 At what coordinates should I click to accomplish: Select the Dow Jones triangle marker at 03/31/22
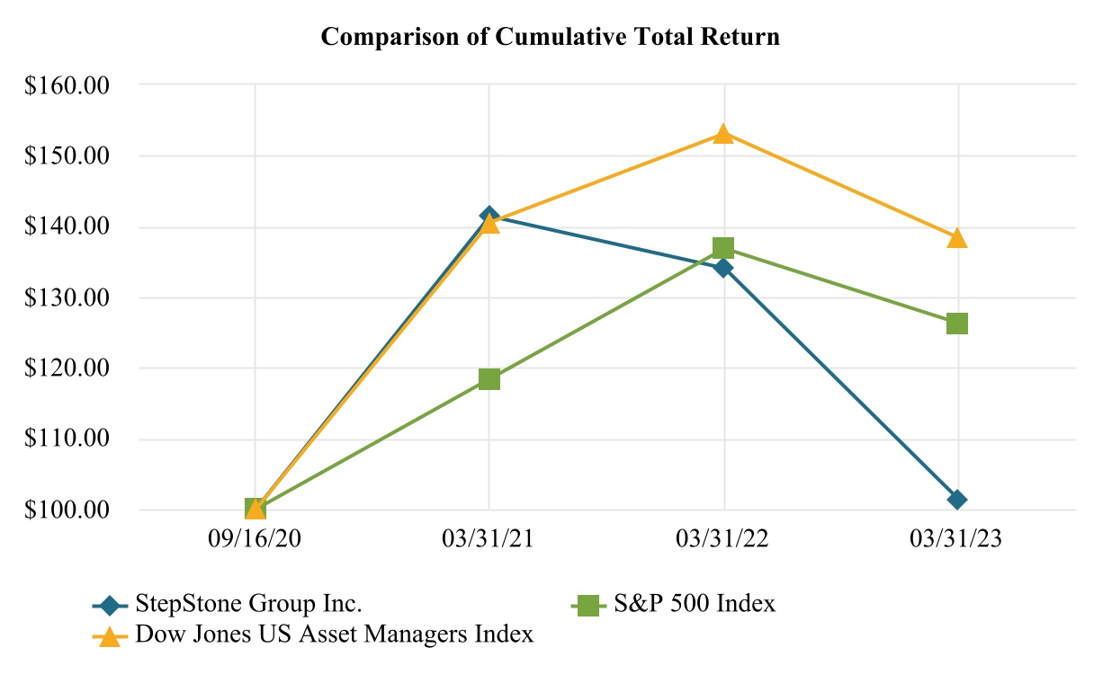[x=723, y=133]
